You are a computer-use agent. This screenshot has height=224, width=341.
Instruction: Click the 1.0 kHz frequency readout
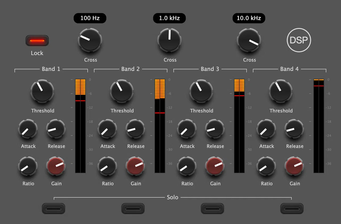pyautogui.click(x=169, y=18)
